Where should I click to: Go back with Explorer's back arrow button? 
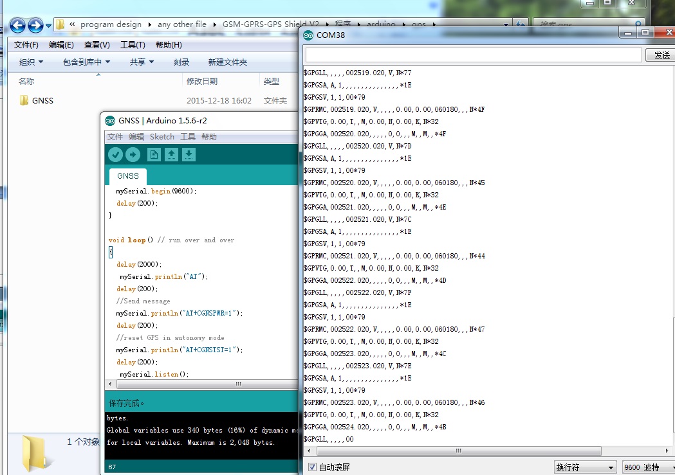click(x=17, y=25)
